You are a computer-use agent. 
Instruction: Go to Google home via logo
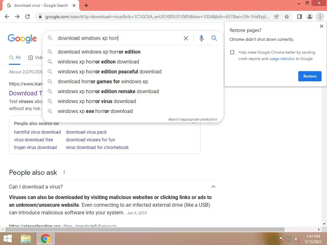[x=22, y=39]
